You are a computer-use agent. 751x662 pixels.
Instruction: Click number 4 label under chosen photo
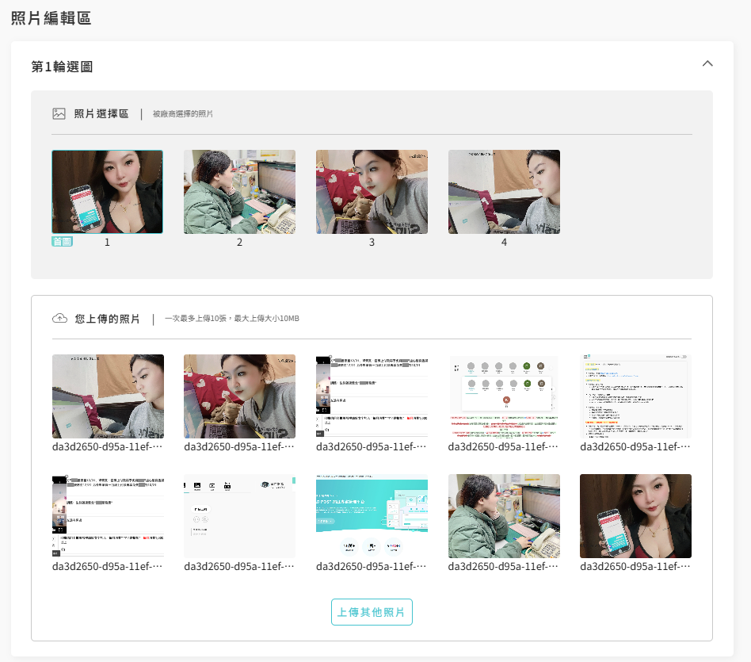504,242
